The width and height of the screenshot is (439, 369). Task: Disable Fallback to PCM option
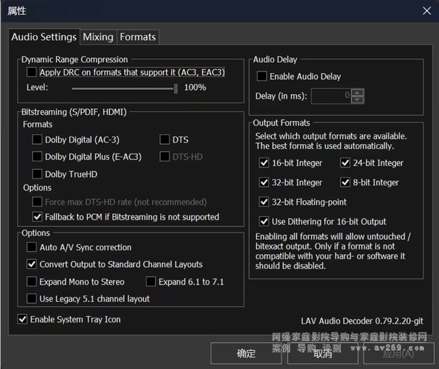click(x=37, y=217)
